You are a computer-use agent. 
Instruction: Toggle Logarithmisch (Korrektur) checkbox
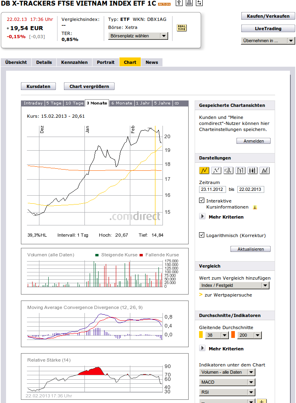tap(201, 235)
